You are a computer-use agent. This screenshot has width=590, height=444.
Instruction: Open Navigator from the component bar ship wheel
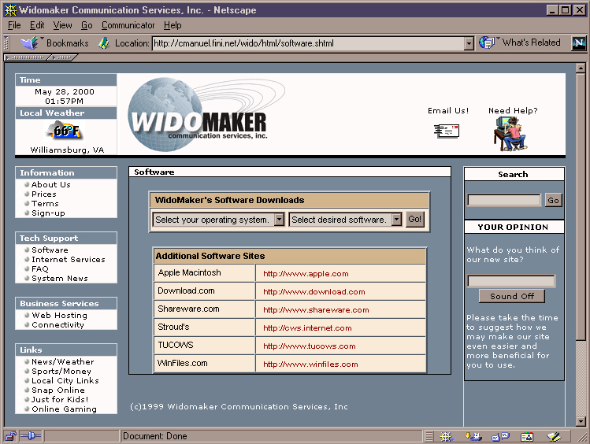pos(447,436)
